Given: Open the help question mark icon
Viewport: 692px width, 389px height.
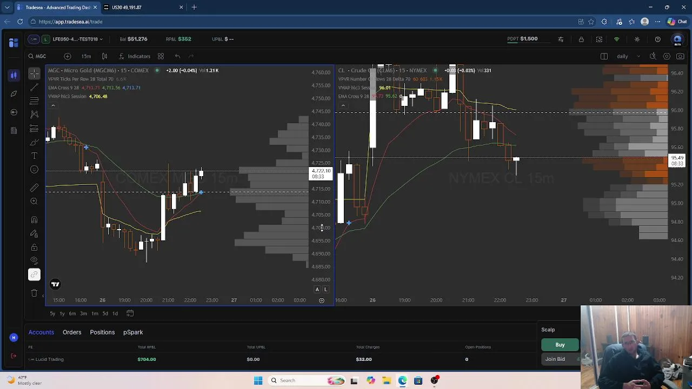Looking at the screenshot, I should coord(657,39).
